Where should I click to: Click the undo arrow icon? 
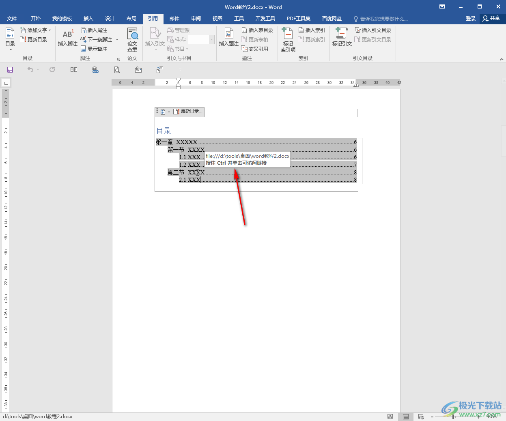[x=30, y=70]
